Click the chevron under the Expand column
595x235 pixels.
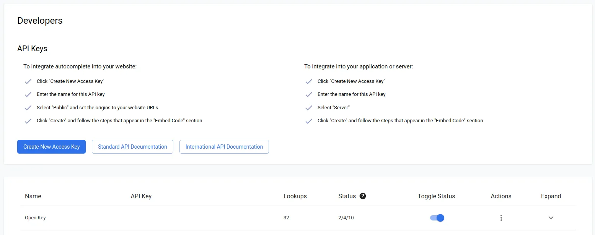click(x=551, y=217)
